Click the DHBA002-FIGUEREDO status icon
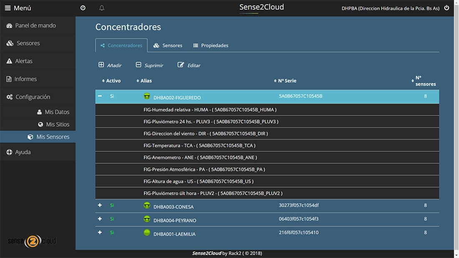This screenshot has height=258, width=459. coord(147,96)
